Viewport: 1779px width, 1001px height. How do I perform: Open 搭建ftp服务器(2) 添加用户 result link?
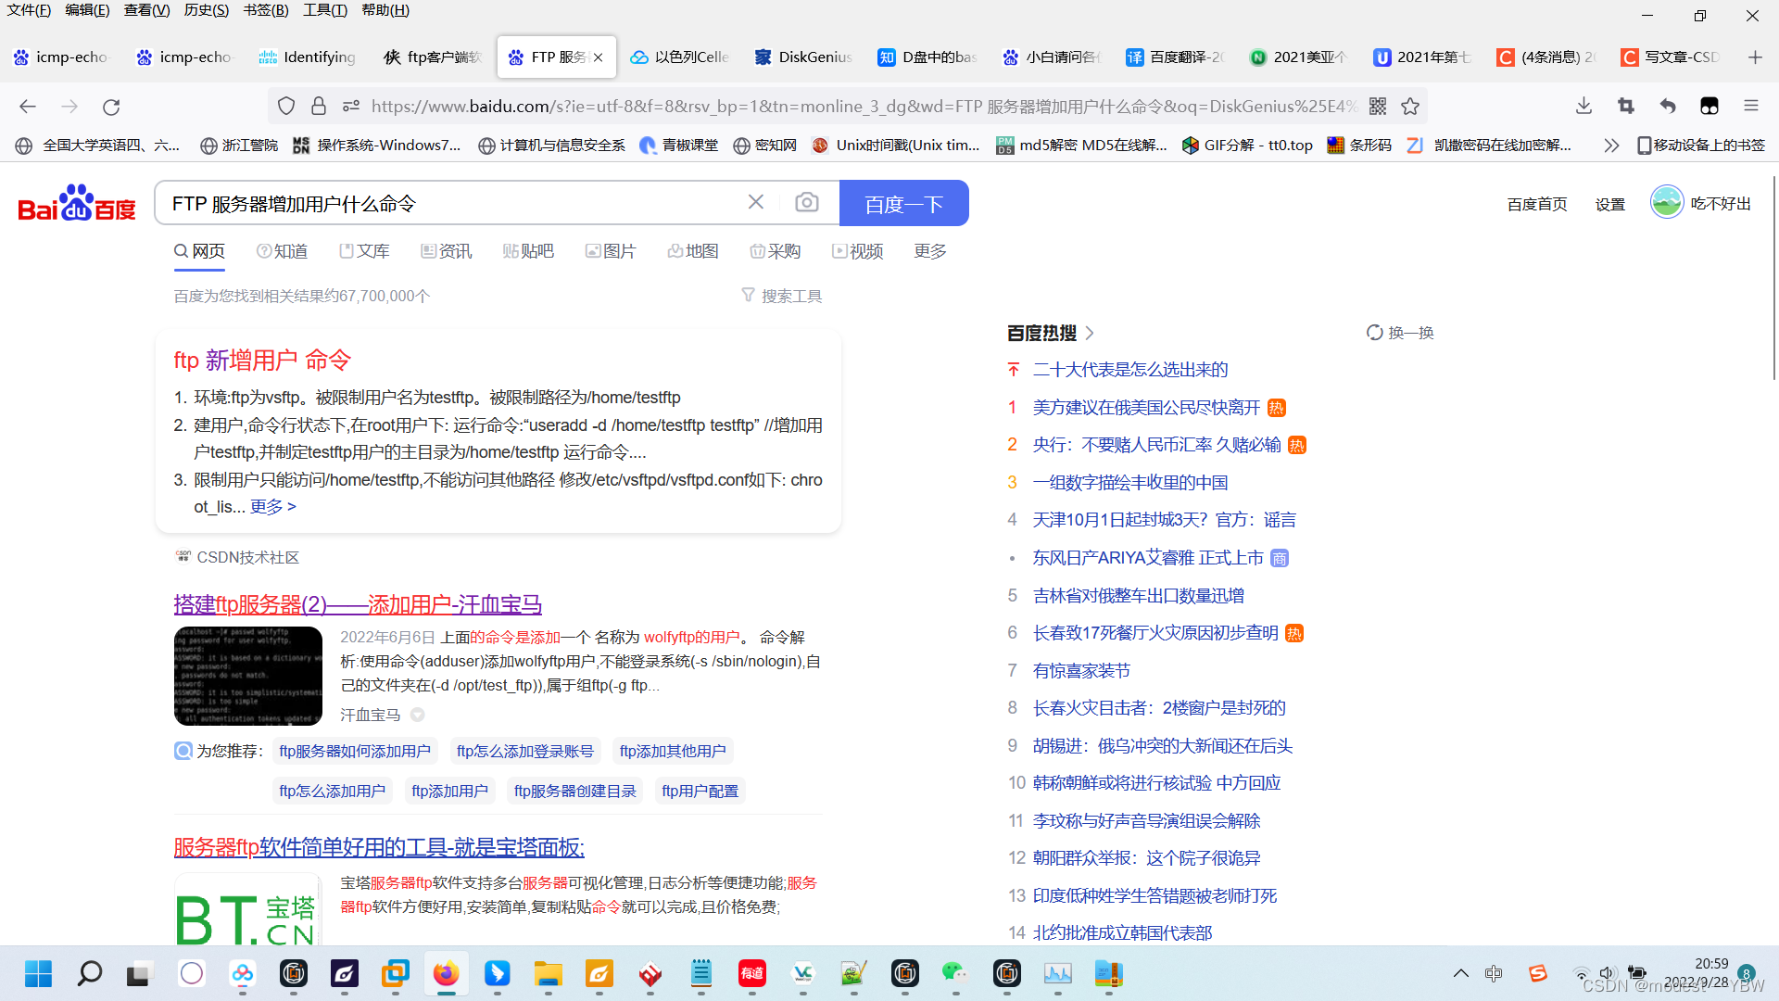click(358, 604)
